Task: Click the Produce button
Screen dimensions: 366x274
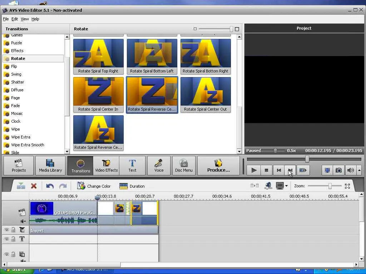Action: tap(218, 166)
